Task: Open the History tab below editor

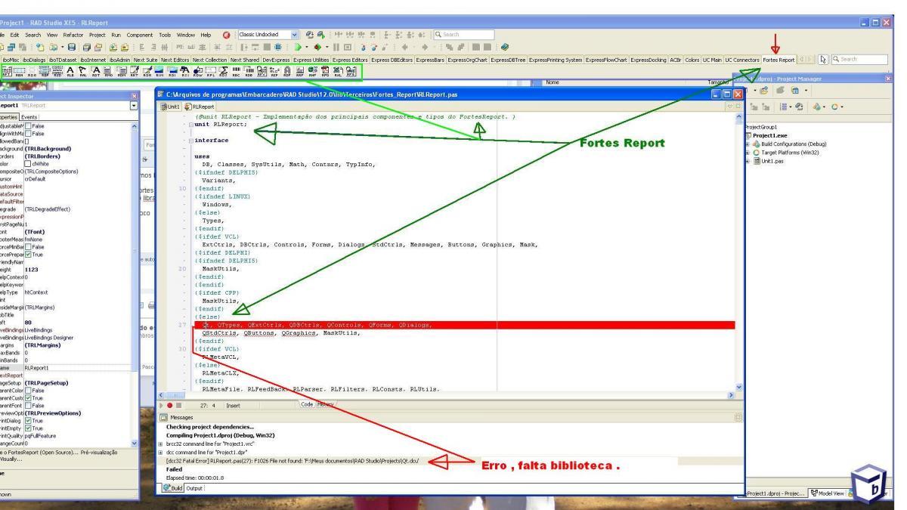Action: 326,404
